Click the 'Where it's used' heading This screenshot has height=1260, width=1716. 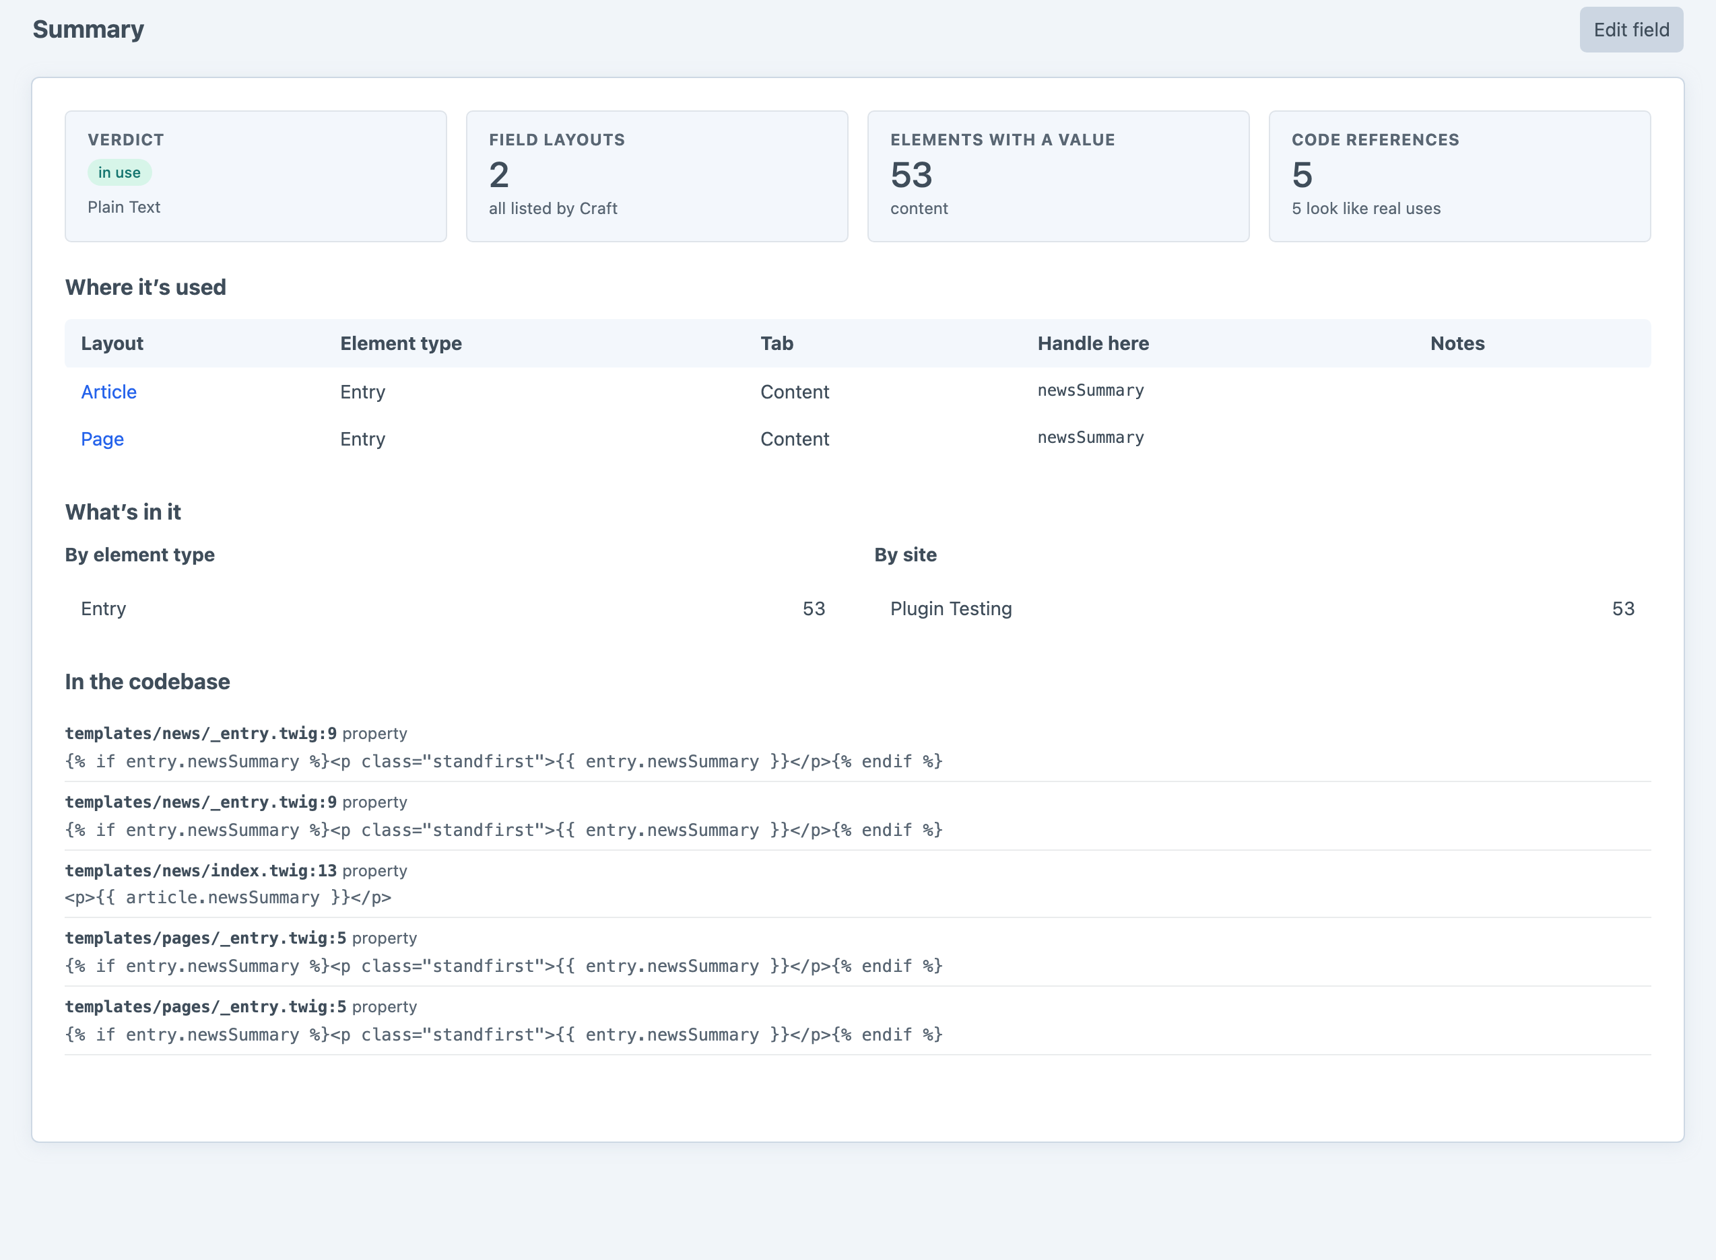pos(145,287)
